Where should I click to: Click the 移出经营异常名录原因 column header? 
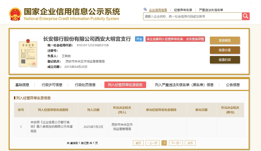161,110
